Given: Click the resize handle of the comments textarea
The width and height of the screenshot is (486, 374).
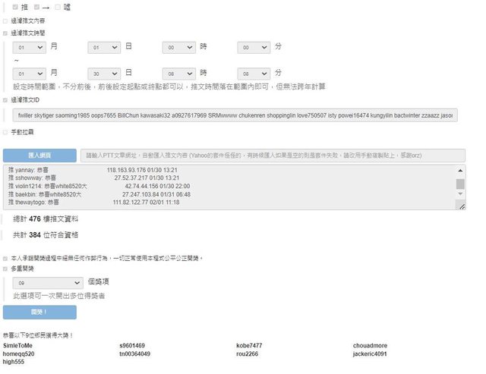Looking at the screenshot, I should click(x=460, y=206).
